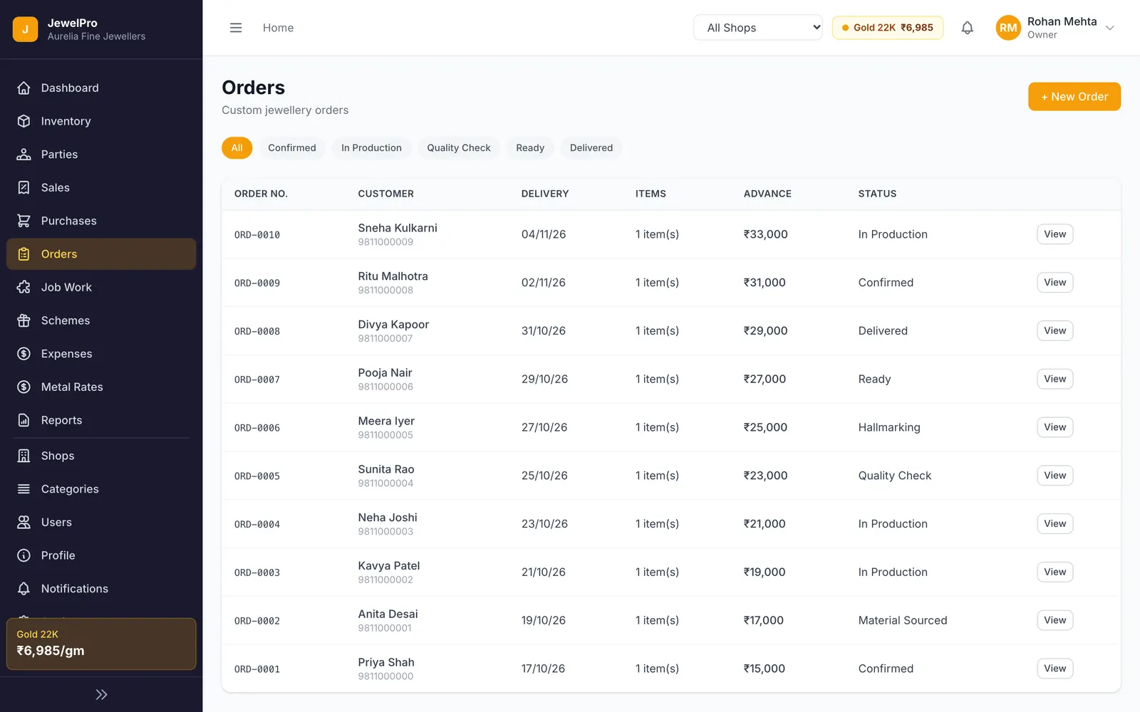This screenshot has height=712, width=1140.
Task: View Divya Kapoor's order
Action: click(1054, 330)
